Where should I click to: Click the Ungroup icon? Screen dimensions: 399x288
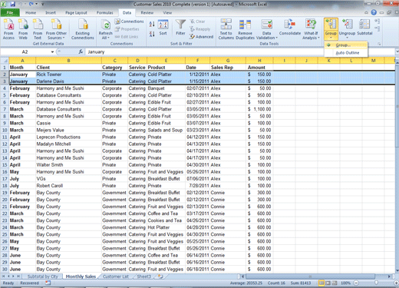pos(347,25)
